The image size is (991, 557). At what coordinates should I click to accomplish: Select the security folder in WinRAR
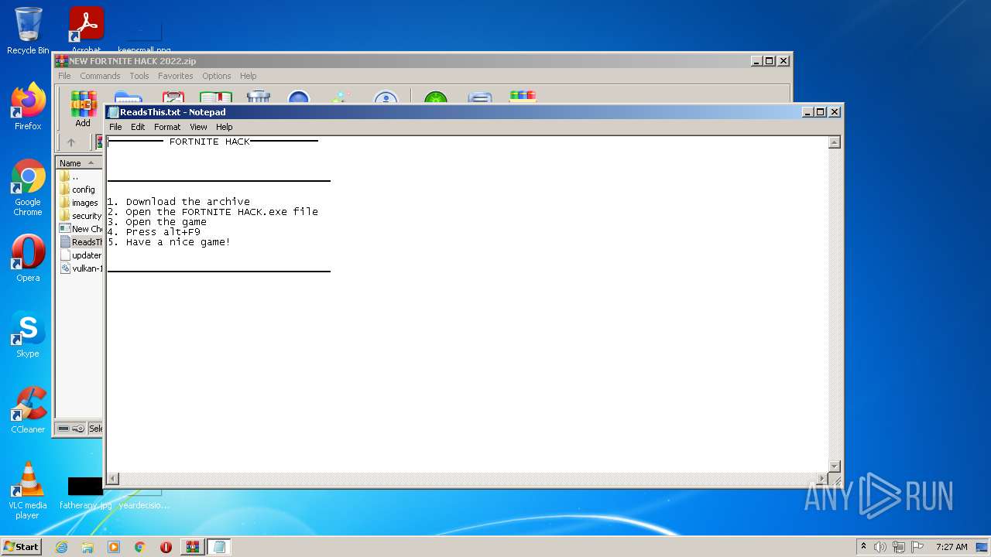80,216
